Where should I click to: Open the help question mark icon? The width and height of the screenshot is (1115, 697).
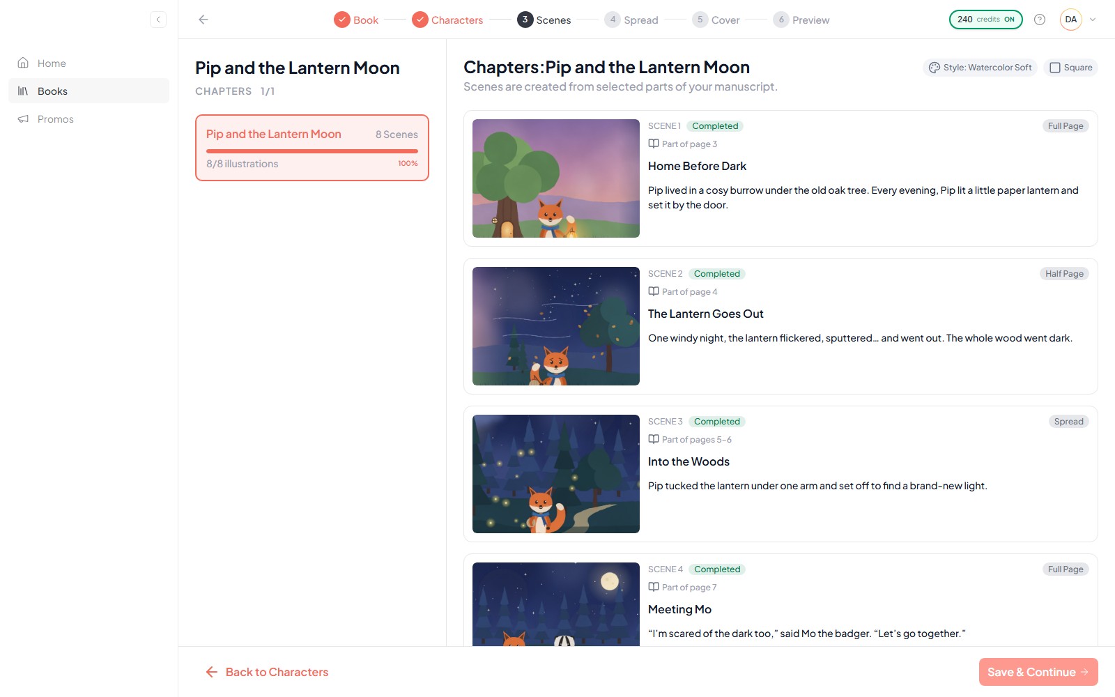click(1040, 20)
